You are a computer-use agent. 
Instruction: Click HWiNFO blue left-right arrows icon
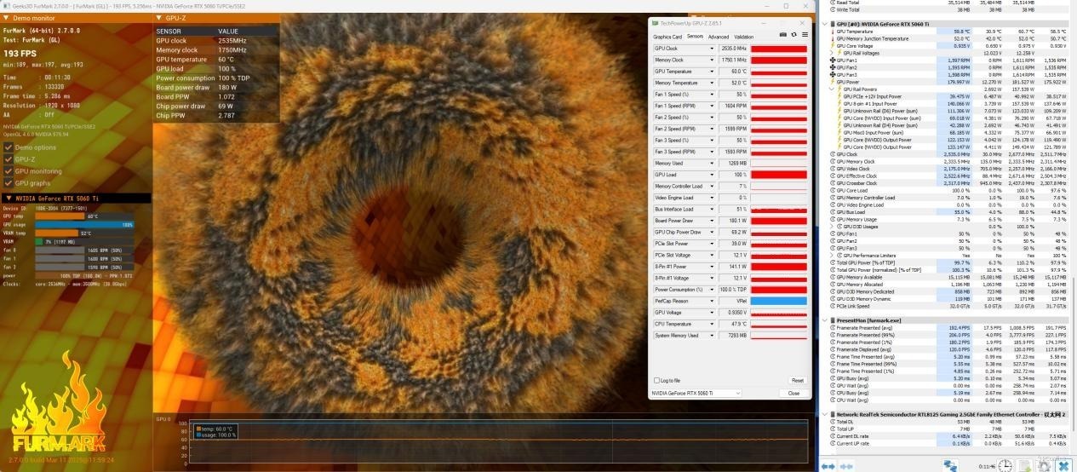pyautogui.click(x=828, y=467)
